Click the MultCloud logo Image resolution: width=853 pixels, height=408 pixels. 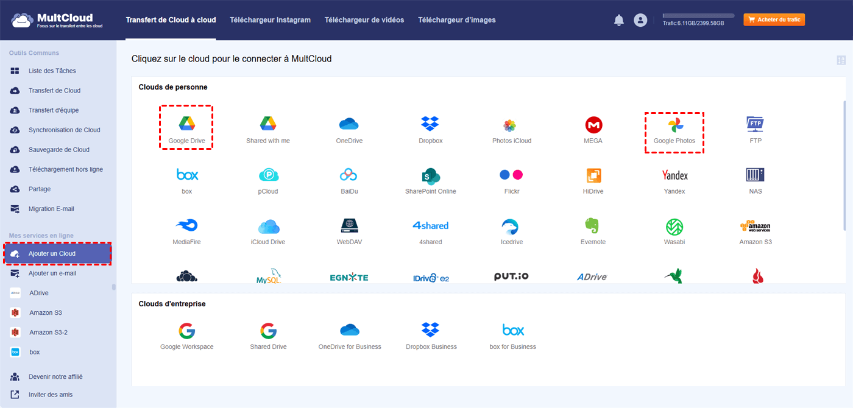57,20
